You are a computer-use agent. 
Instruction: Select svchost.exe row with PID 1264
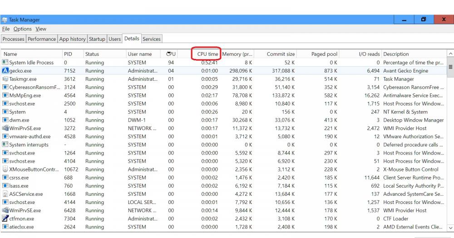pos(223,153)
